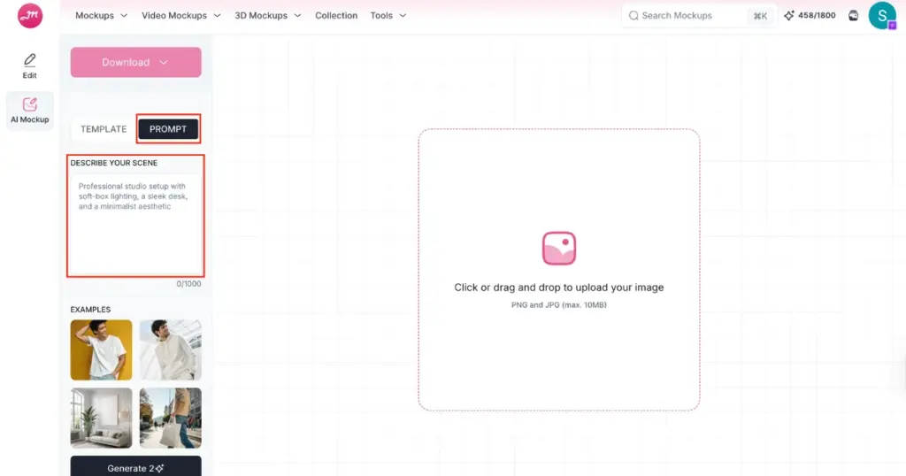Click the EXAMPLES heading

91,310
